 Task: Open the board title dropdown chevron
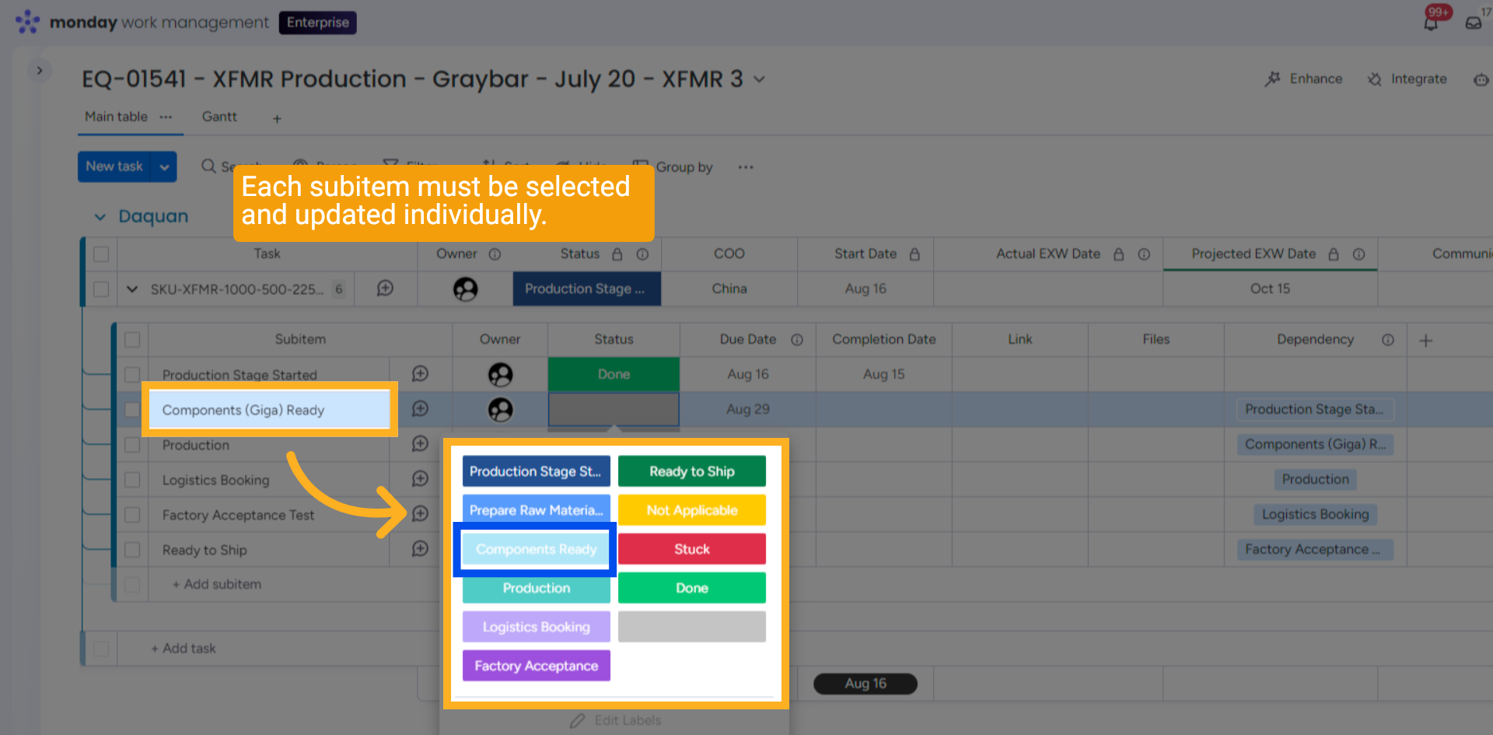760,79
